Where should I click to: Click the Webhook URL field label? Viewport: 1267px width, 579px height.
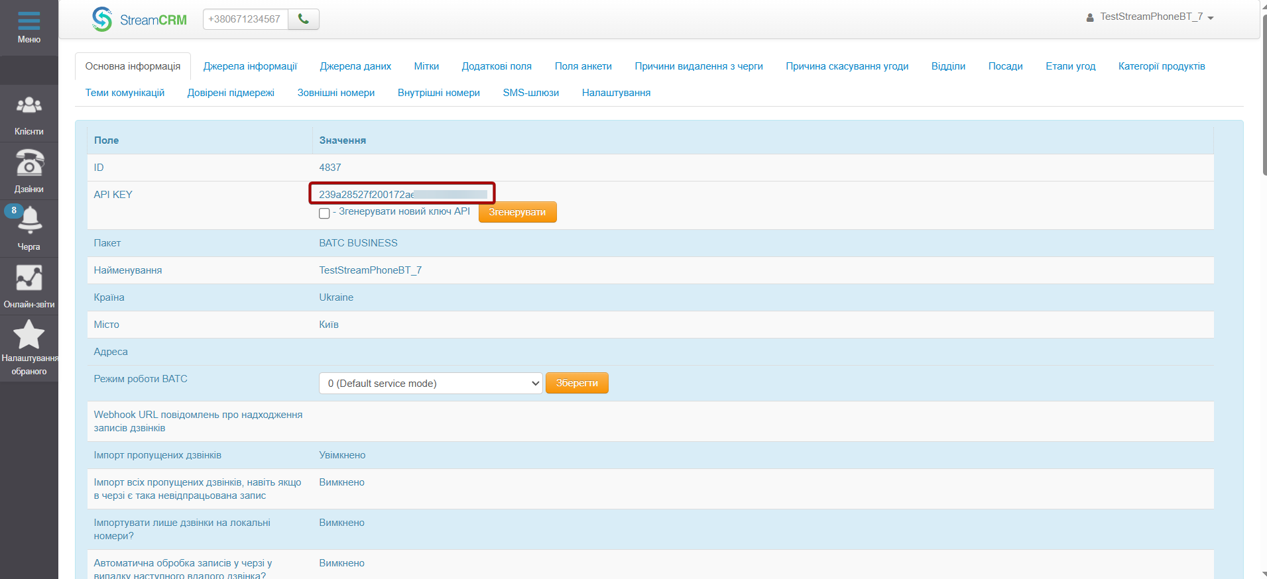(x=198, y=421)
